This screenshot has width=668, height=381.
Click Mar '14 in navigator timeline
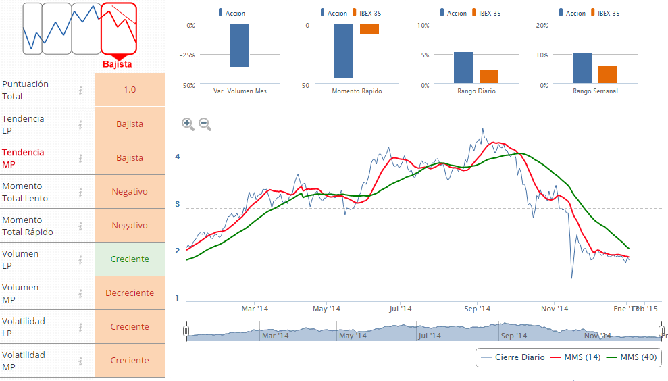(x=275, y=336)
